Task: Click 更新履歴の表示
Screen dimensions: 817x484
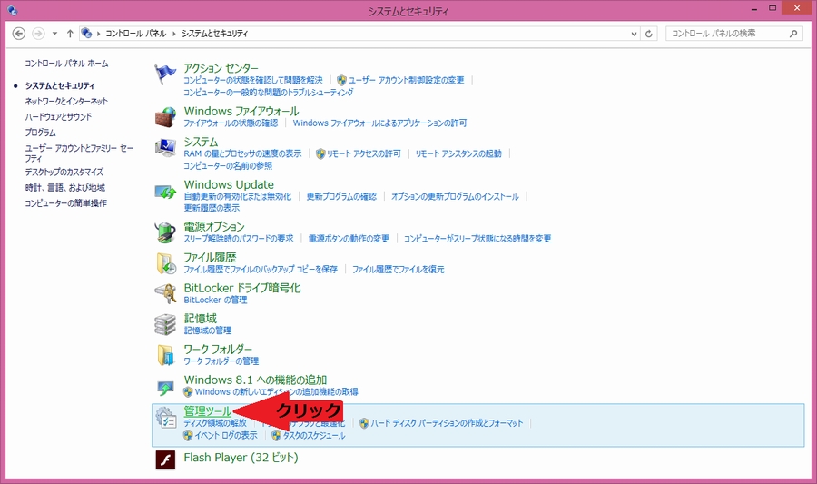Action: click(212, 208)
